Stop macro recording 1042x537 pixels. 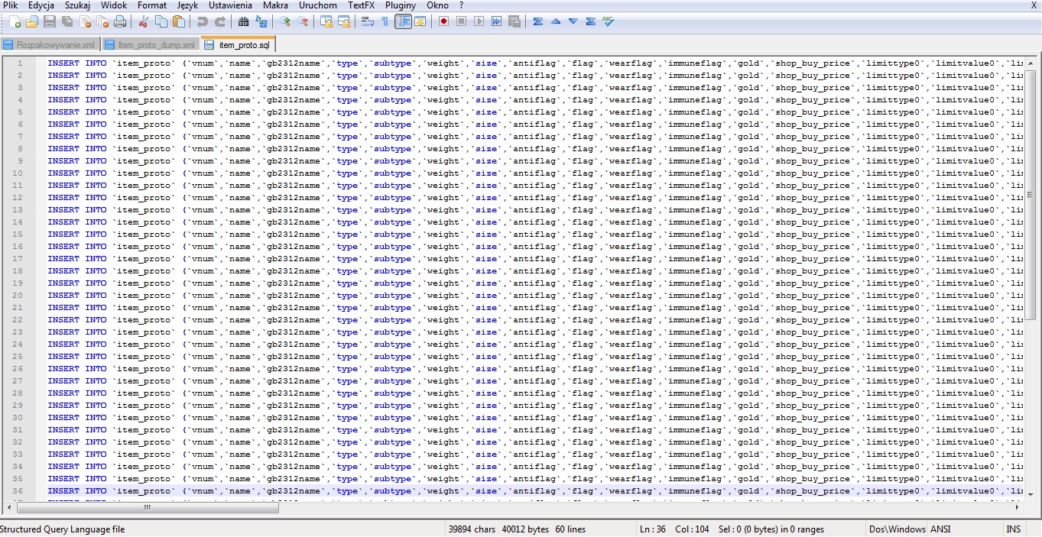(x=461, y=21)
